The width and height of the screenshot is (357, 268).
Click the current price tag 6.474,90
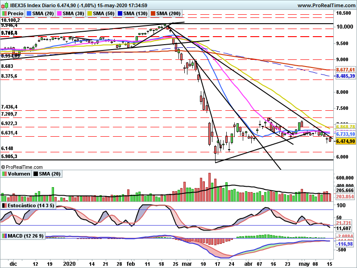click(345, 141)
